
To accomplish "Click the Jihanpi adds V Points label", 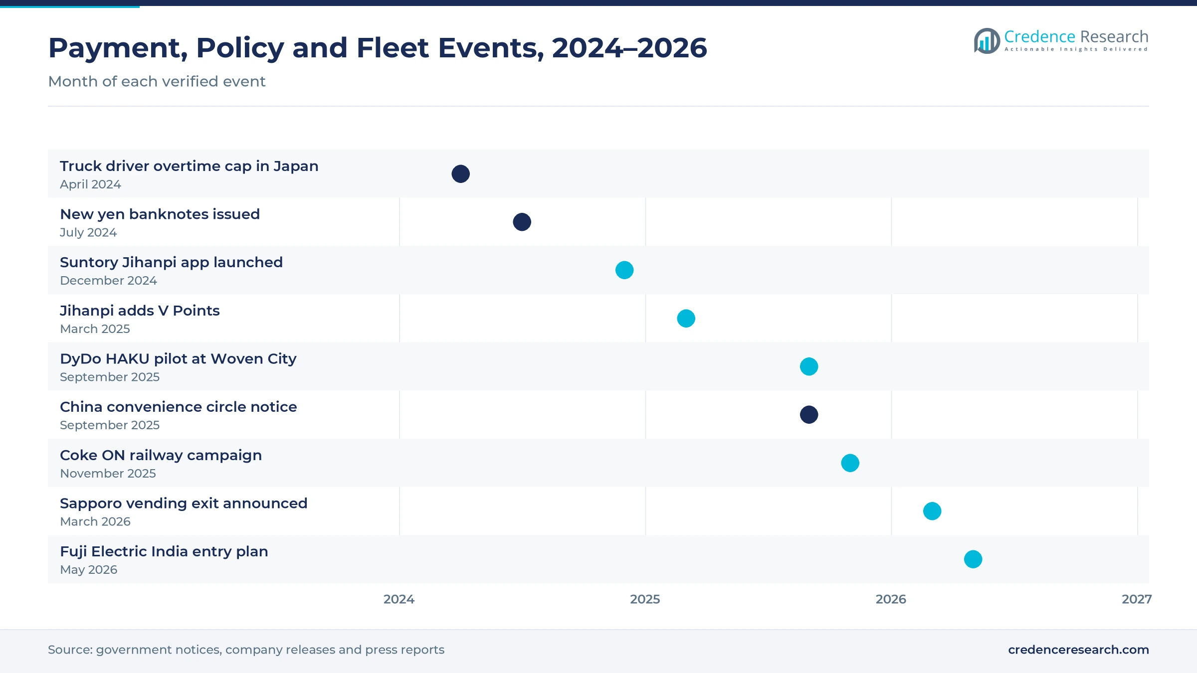I will click(x=140, y=311).
